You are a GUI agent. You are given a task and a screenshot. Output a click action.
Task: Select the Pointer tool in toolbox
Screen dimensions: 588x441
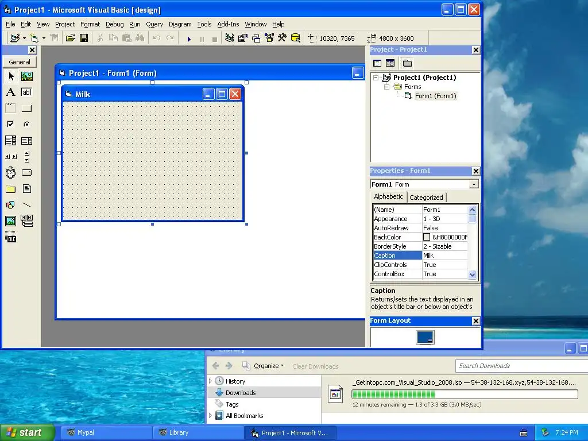point(11,76)
